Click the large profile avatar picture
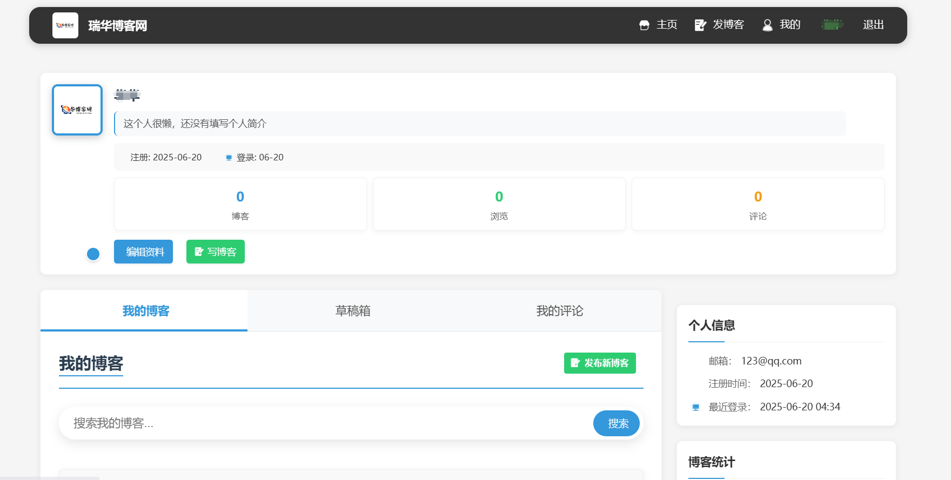Image resolution: width=951 pixels, height=480 pixels. (77, 110)
